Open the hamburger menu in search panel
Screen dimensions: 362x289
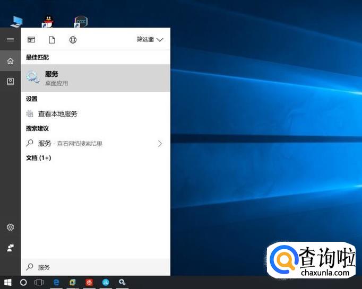click(x=10, y=40)
